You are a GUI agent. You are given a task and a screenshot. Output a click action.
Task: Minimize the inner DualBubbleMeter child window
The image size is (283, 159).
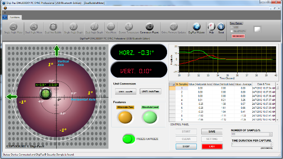click(271, 8)
